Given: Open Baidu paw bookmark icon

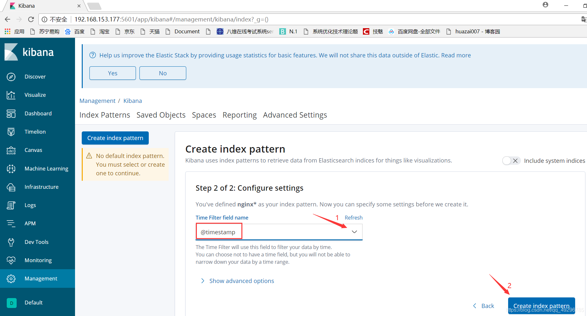Looking at the screenshot, I should (x=68, y=31).
